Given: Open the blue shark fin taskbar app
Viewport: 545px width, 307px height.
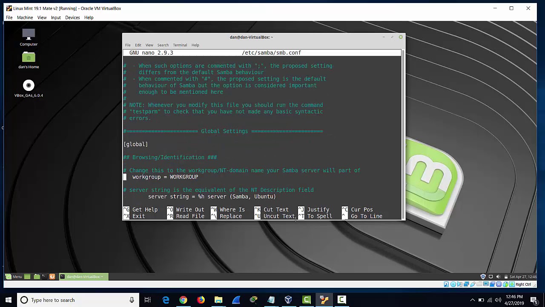Looking at the screenshot, I should coord(236,300).
